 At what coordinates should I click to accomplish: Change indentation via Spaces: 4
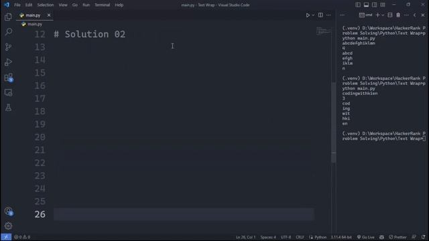(268, 237)
